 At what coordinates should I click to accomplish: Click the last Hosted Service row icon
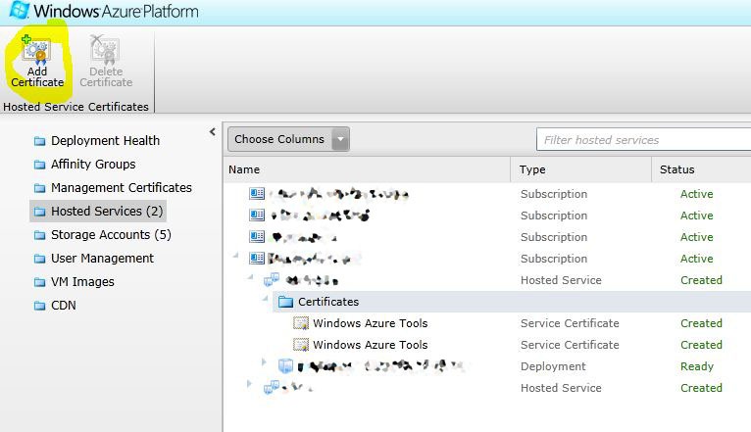(x=272, y=387)
